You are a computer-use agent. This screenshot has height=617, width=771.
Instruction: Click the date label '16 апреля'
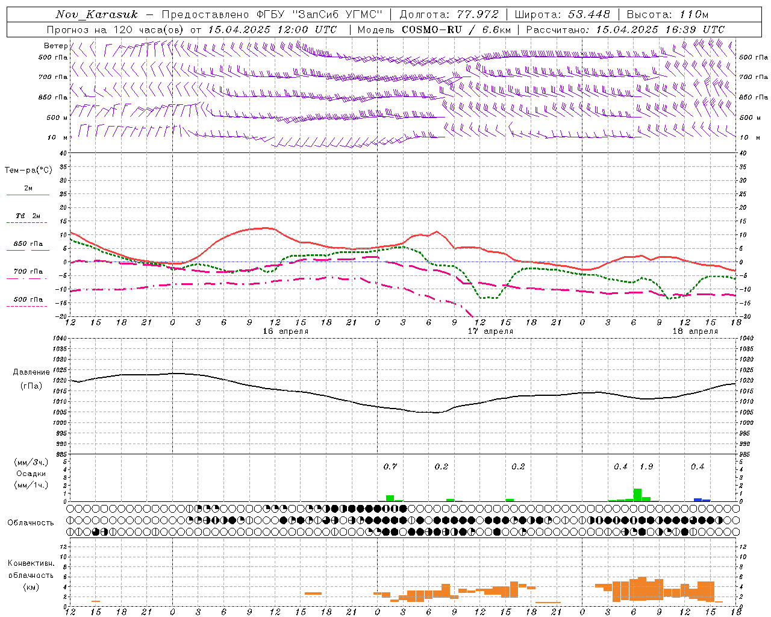pos(286,331)
